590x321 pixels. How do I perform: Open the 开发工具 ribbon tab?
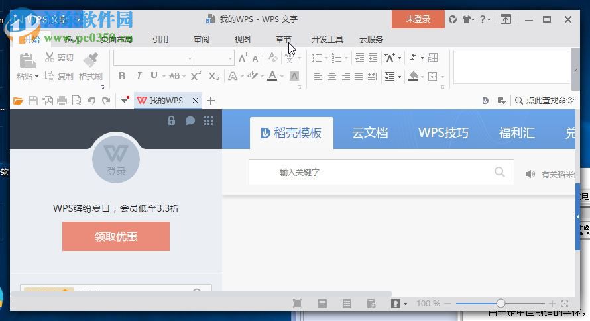click(327, 39)
